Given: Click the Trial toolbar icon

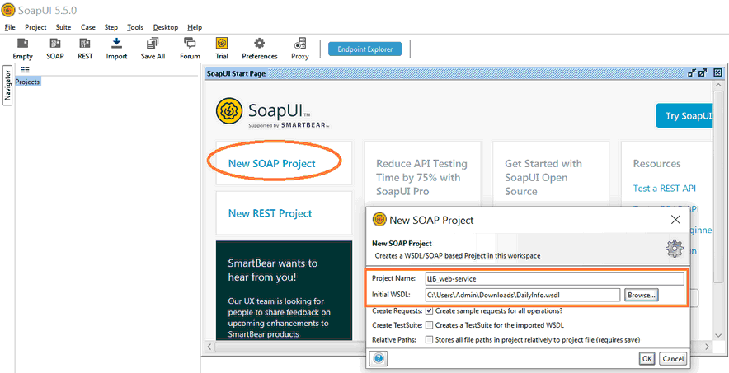Looking at the screenshot, I should point(222,49).
